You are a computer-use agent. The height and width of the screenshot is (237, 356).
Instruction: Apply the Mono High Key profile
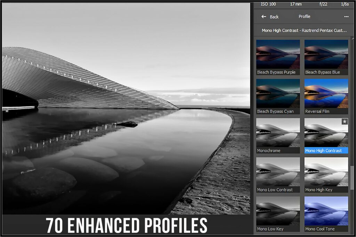(x=326, y=174)
